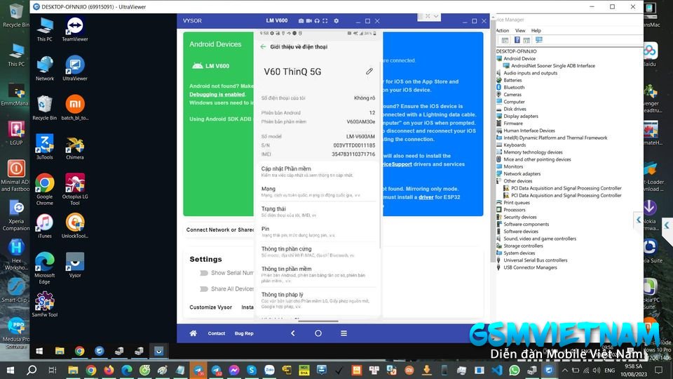Expand Bluetooth node in Device Manager

click(514, 87)
